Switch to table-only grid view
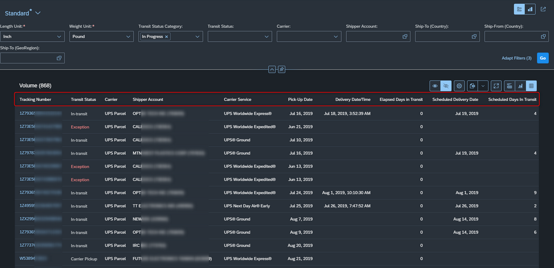Viewport: 554px width, 268px height. coord(531,86)
